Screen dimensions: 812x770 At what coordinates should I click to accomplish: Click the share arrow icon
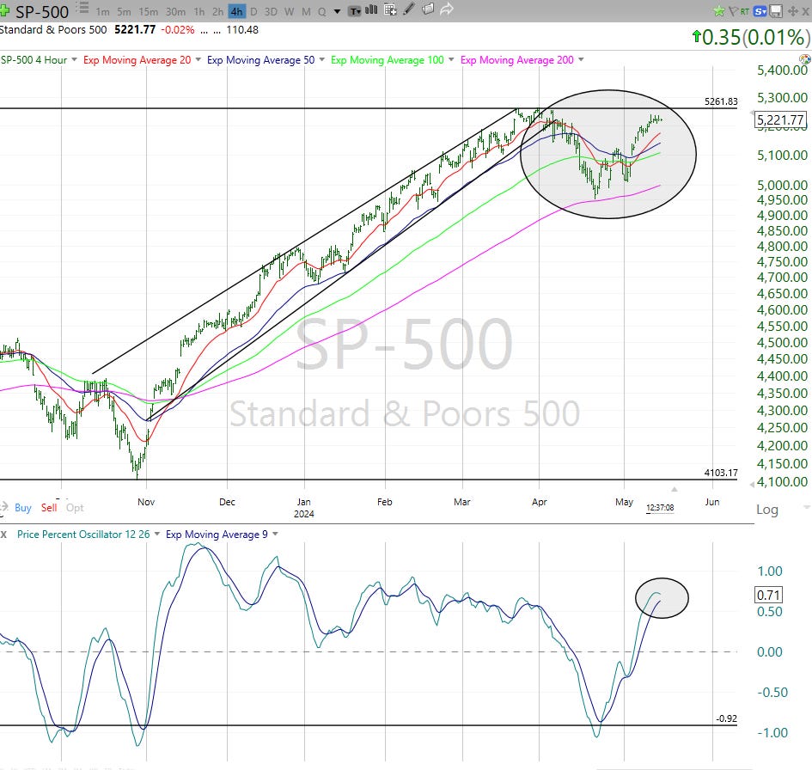tap(447, 9)
